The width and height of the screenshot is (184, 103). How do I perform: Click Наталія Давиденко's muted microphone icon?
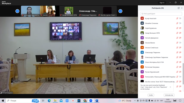tap(177, 38)
